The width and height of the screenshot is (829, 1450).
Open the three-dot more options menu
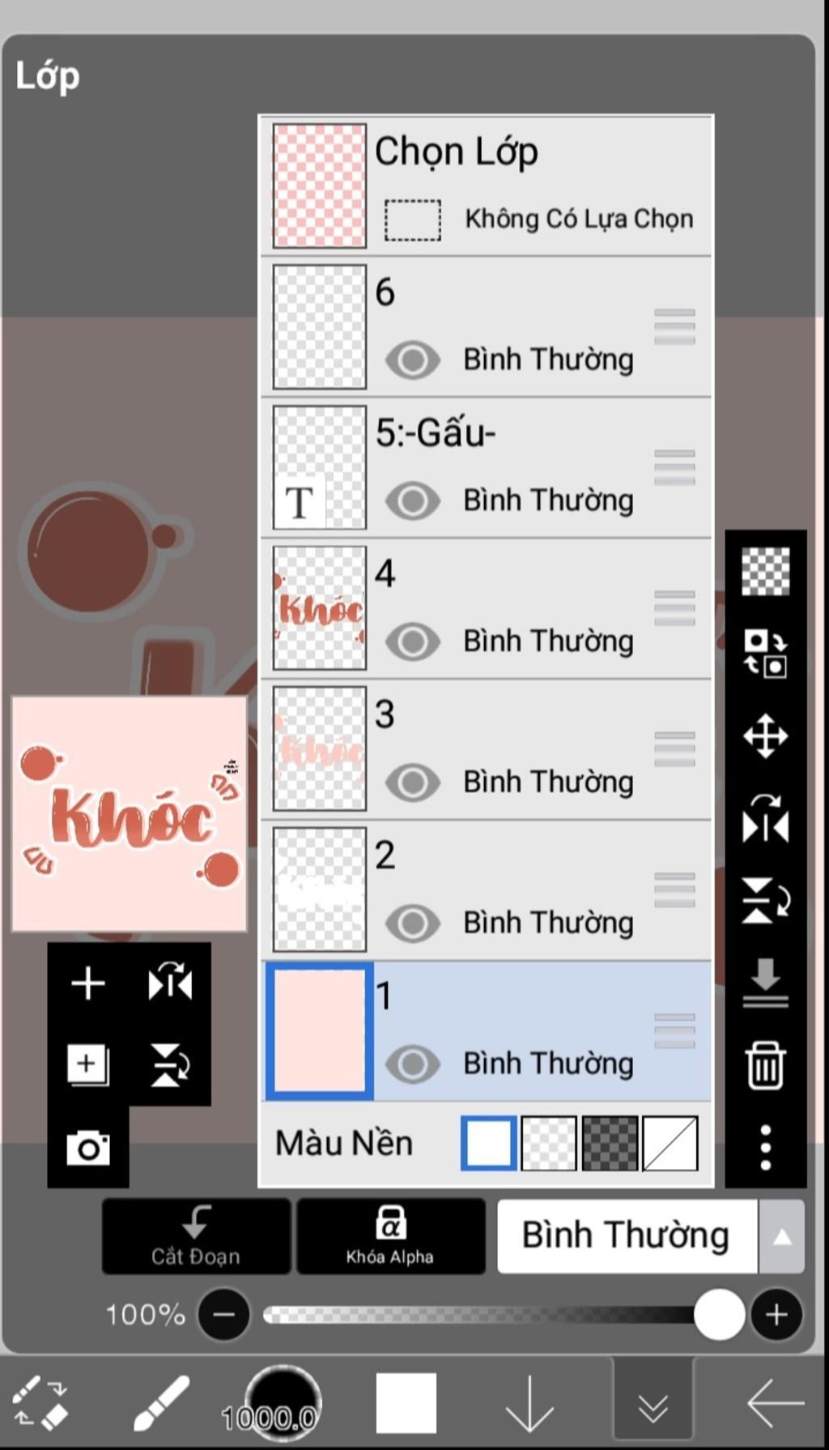pyautogui.click(x=765, y=1146)
